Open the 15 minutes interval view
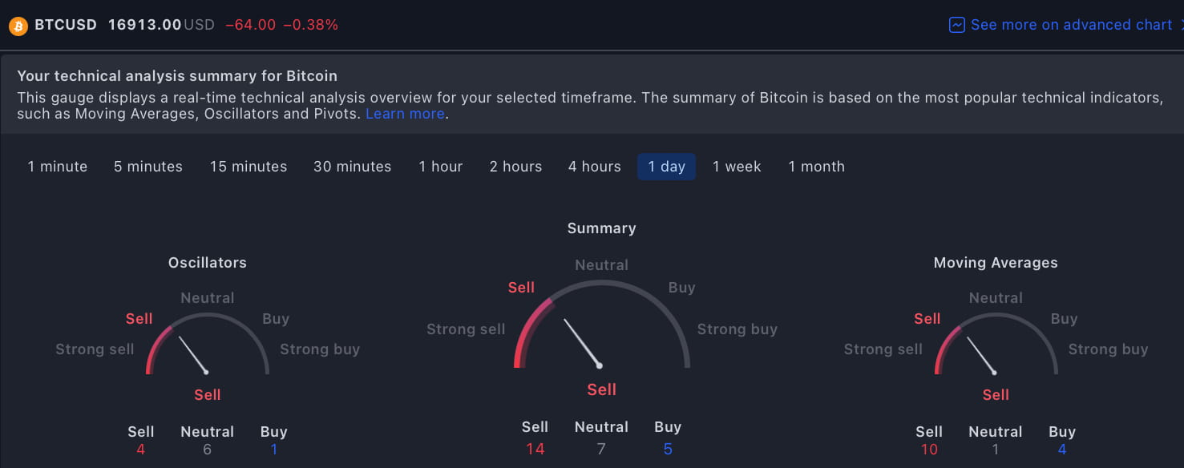1184x468 pixels. pos(249,166)
